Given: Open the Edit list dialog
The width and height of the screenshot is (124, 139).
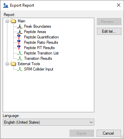Looking at the screenshot, I should 109,31.
